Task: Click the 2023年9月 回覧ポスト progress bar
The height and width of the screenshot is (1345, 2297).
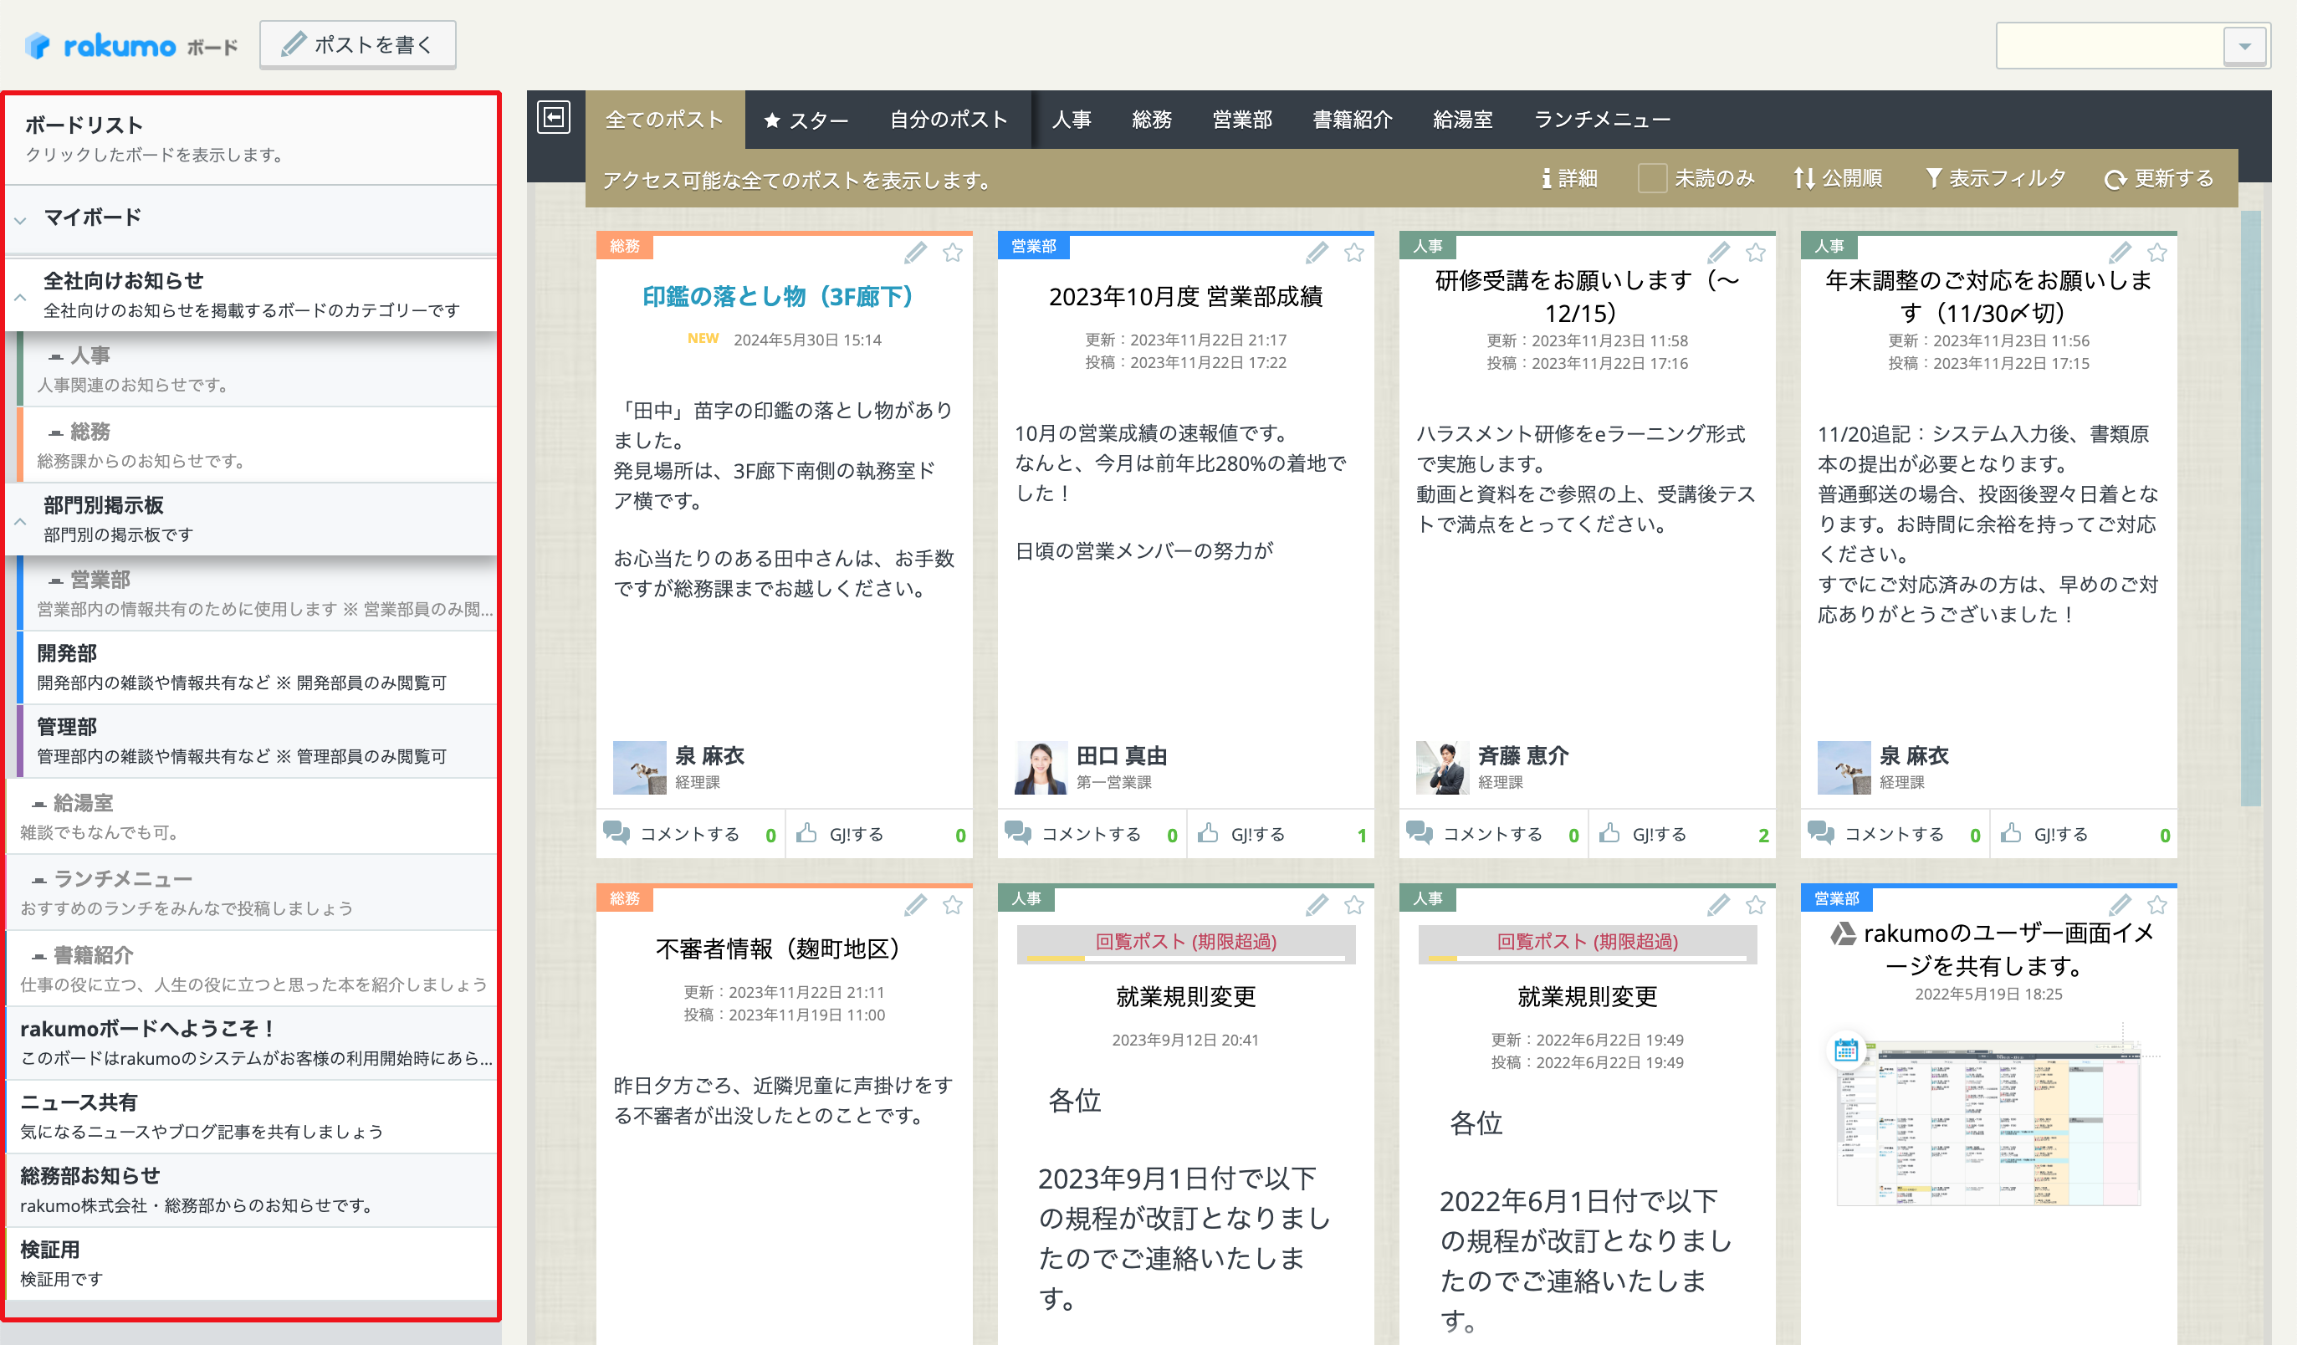Action: click(1186, 959)
